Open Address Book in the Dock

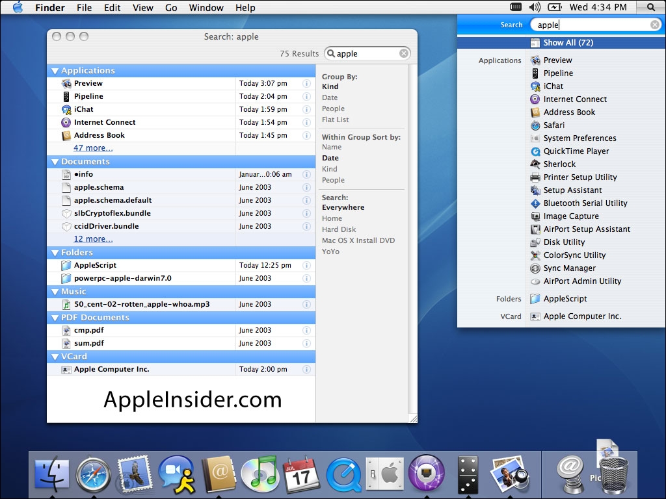[219, 474]
